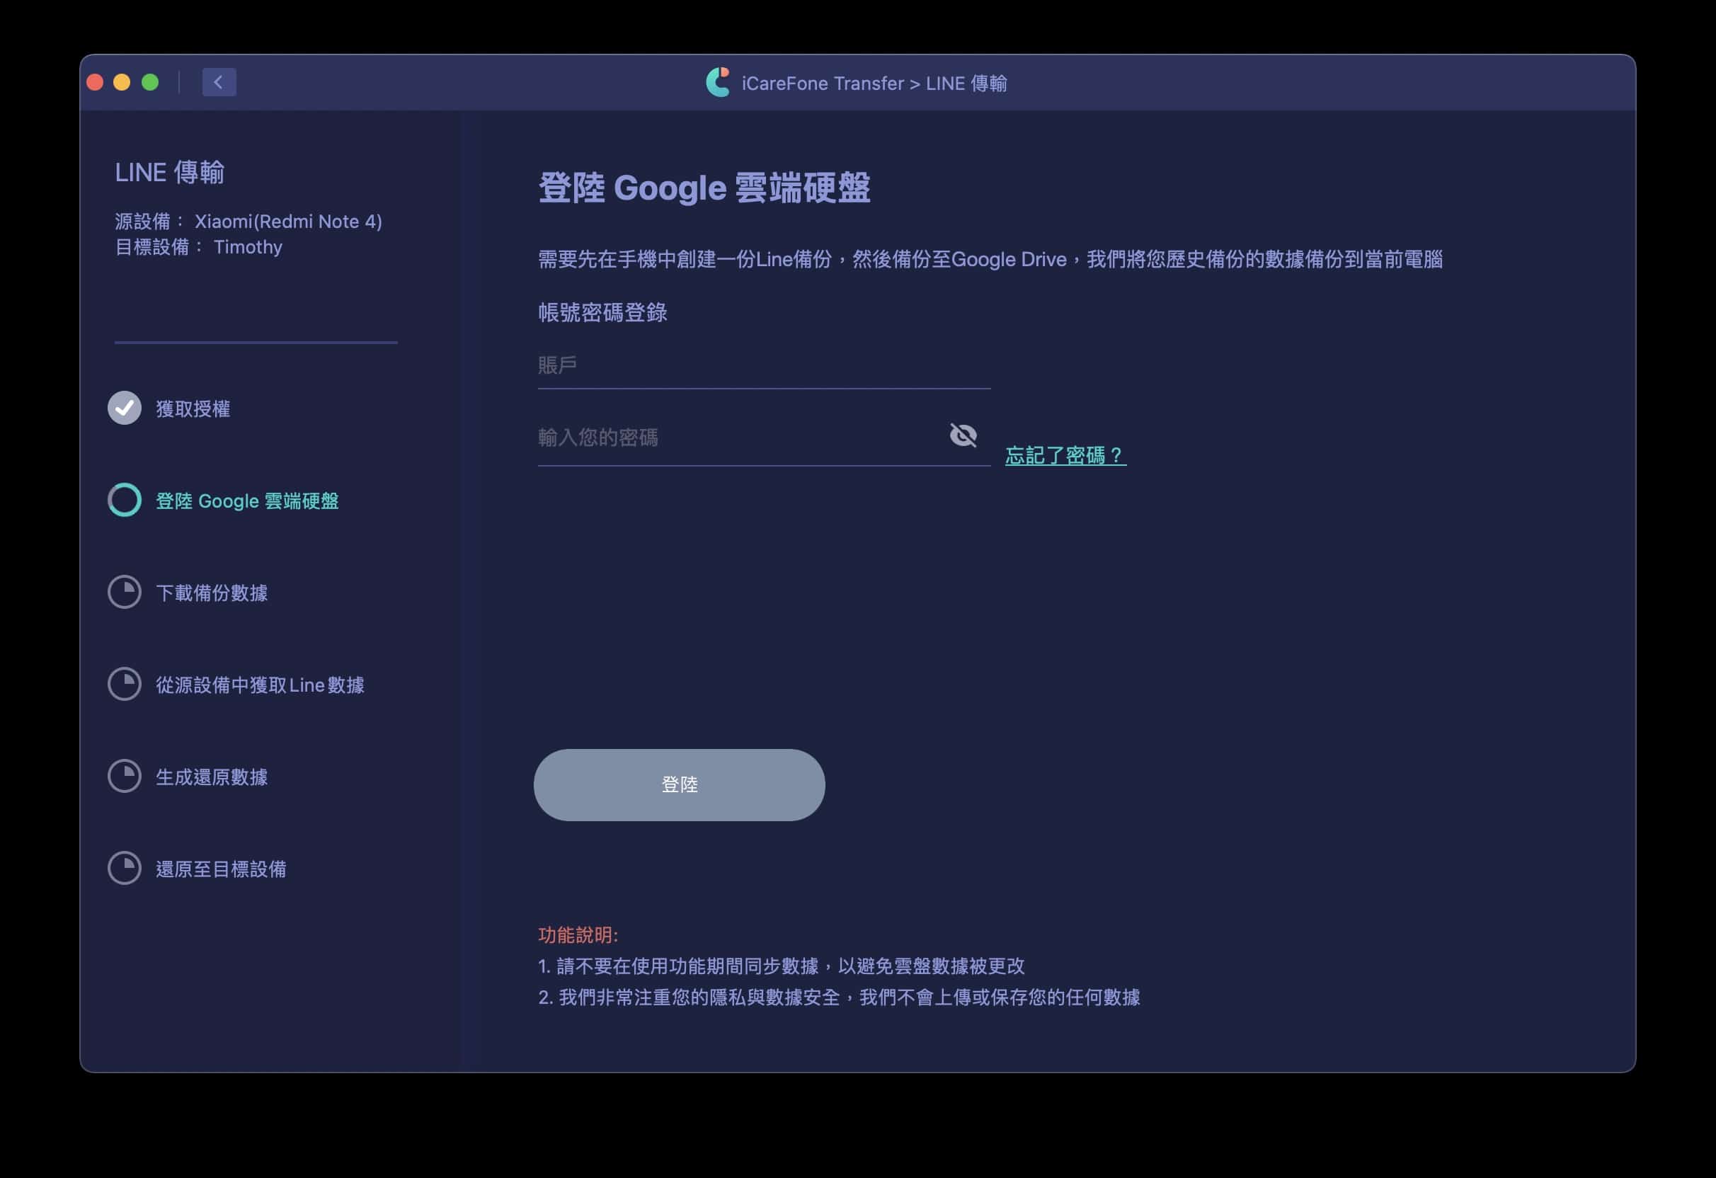Open the 忘記了密碼？ link

[1065, 455]
